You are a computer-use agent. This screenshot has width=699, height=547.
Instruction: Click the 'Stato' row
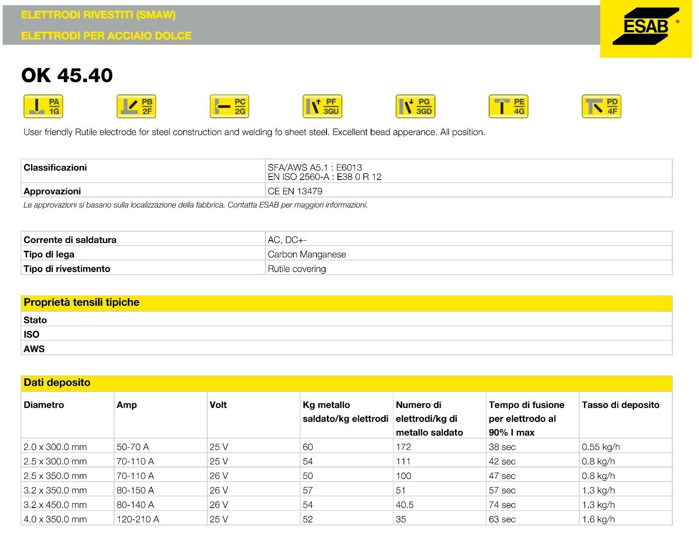click(347, 319)
